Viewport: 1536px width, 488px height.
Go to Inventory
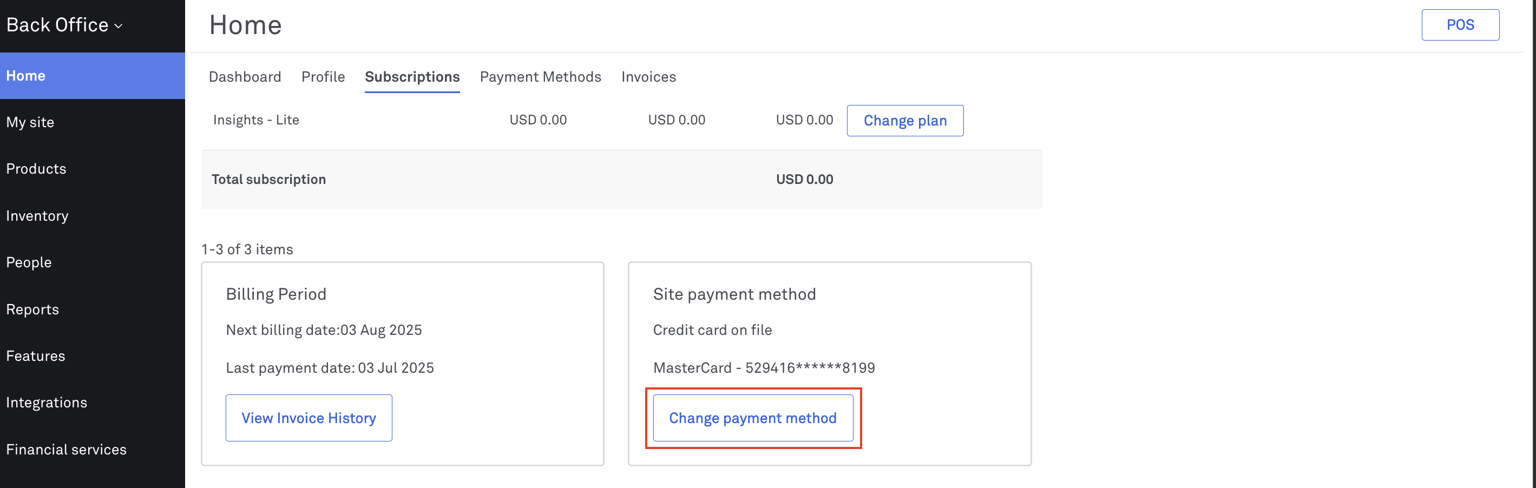tap(37, 216)
